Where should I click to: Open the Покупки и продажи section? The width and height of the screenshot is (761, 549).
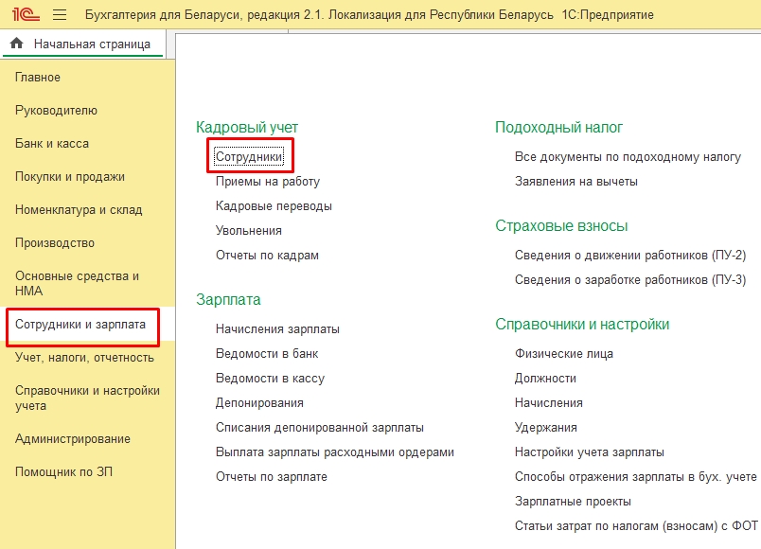click(x=70, y=177)
